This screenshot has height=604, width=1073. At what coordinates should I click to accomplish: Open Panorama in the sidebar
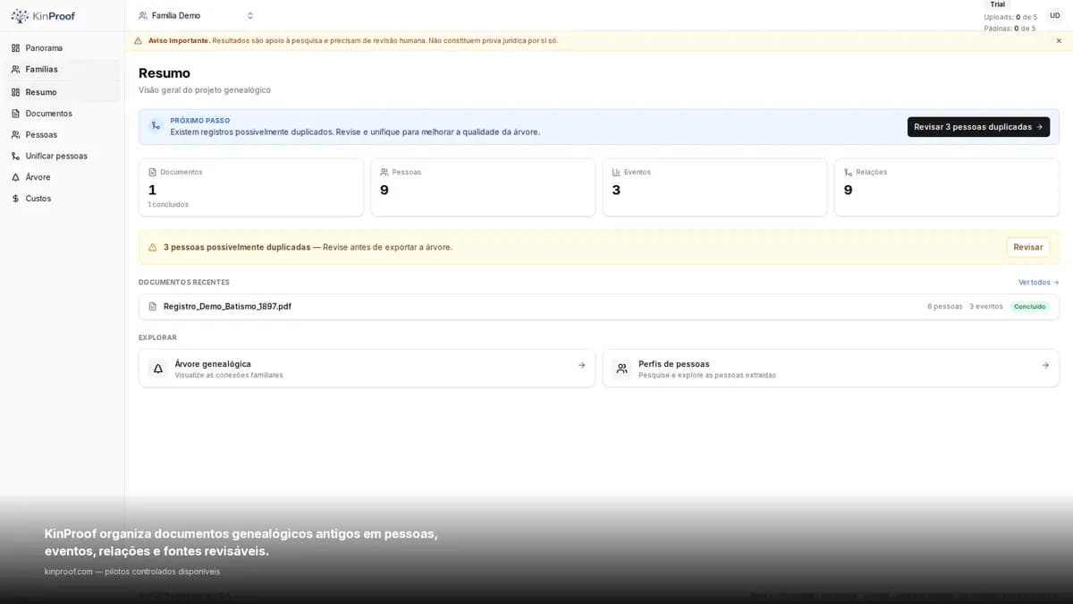point(63,47)
